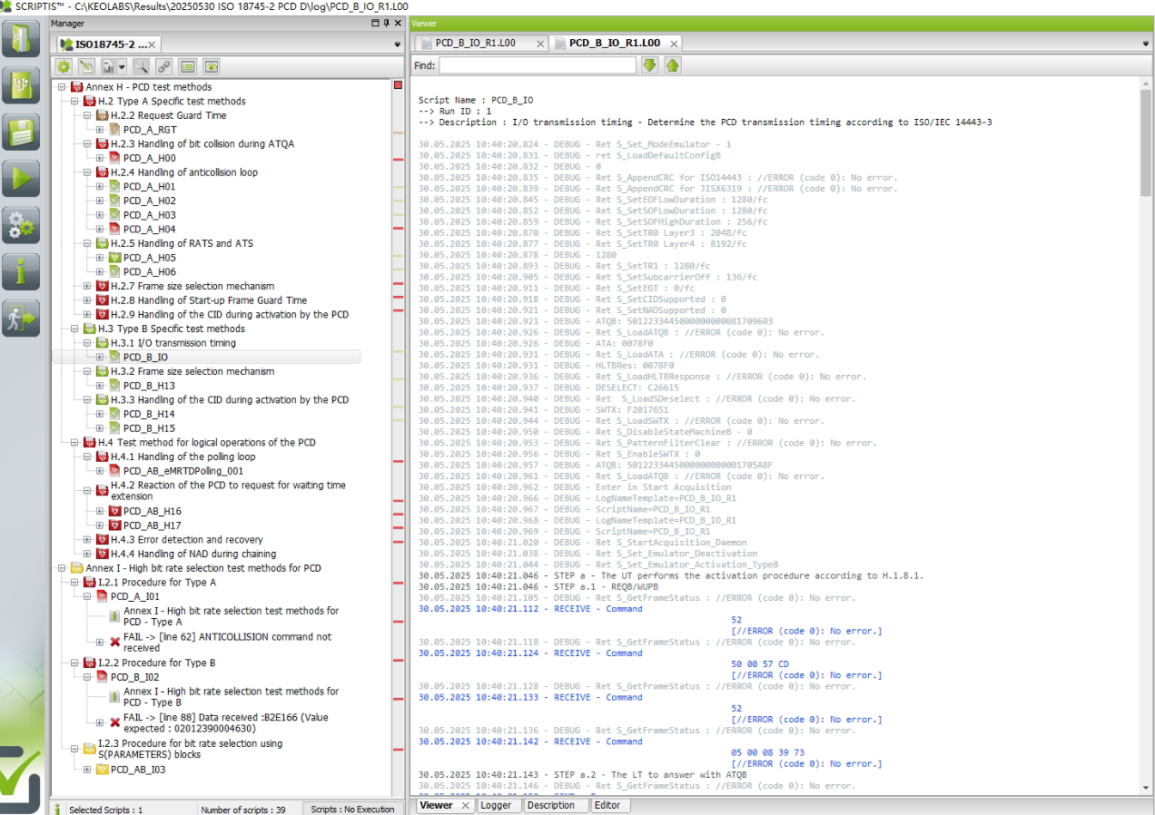Click the green Run play button in sidebar
Viewport: 1155px width, 815px height.
coord(21,178)
